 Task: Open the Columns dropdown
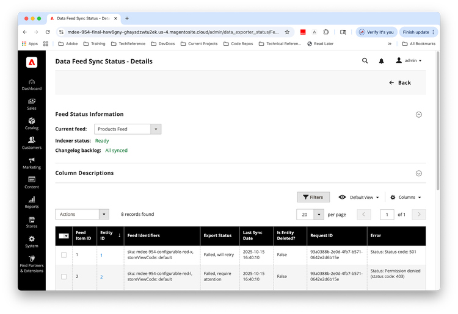click(405, 198)
